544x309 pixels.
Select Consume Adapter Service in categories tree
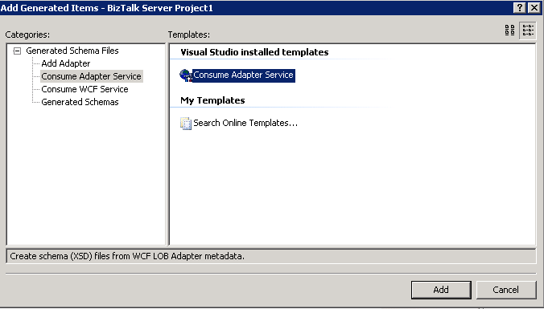[x=91, y=76]
